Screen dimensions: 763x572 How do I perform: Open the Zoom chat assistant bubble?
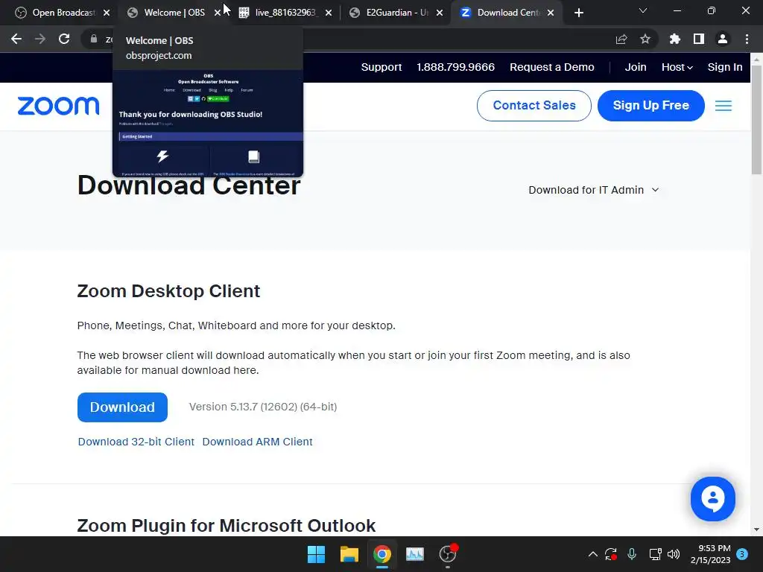pyautogui.click(x=713, y=498)
